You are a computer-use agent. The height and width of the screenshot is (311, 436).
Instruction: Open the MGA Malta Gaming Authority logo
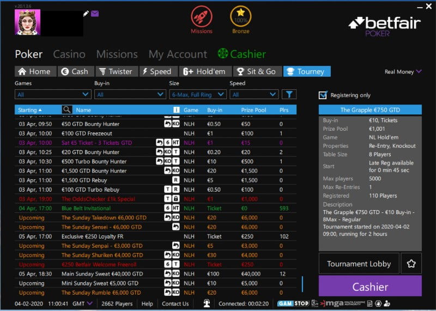(x=342, y=303)
